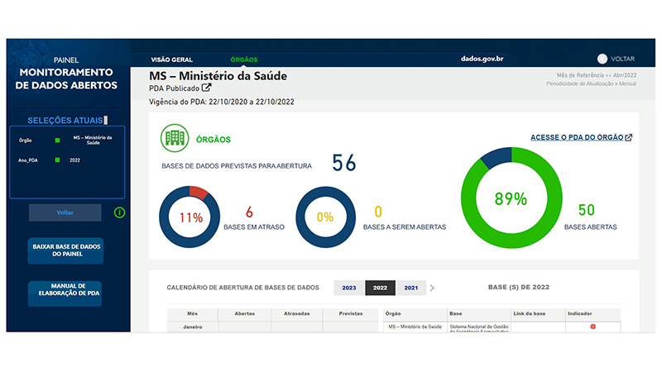Open Manual de Elaboração de PDA
Screen dimensions: 662x372
[65, 294]
